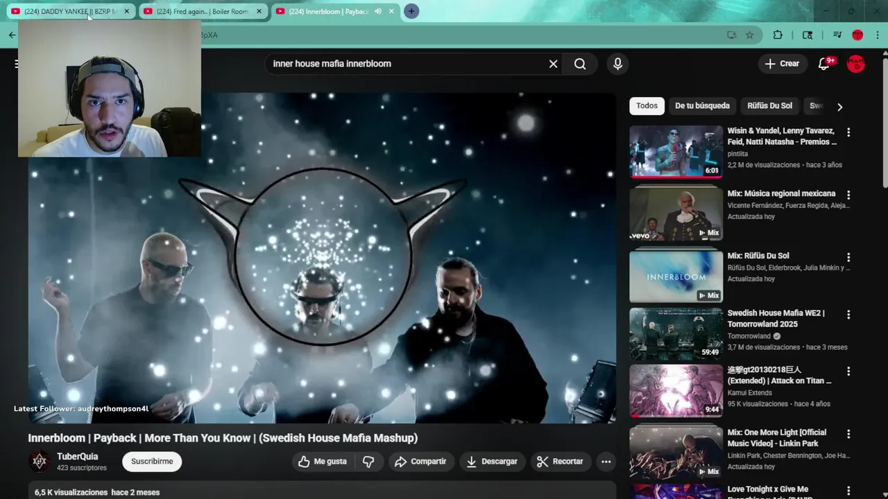888x499 pixels.
Task: Open the Attack on Titan Extended thumbnail
Action: [x=676, y=391]
